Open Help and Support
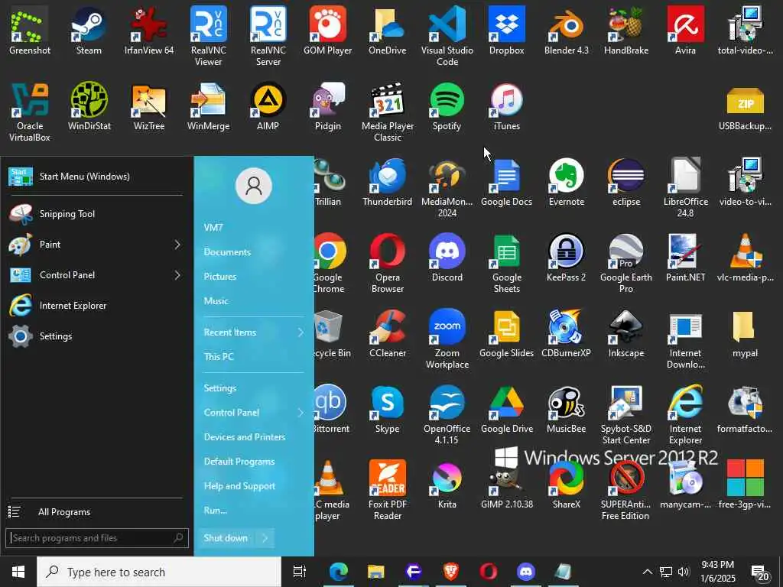Image resolution: width=783 pixels, height=587 pixels. (239, 486)
